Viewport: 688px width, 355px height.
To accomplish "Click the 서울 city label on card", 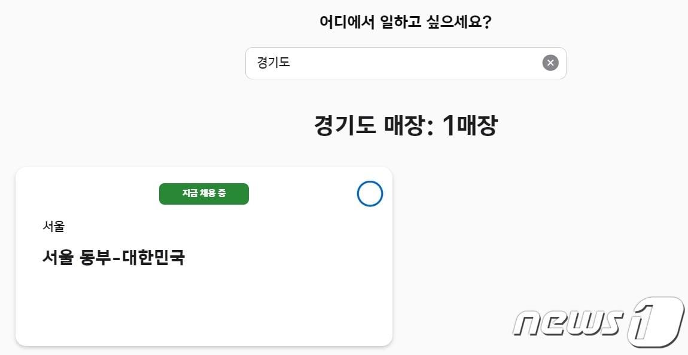I will [x=53, y=226].
